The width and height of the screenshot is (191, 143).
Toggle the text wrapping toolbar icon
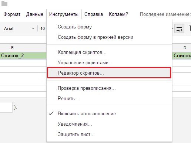[179, 28]
